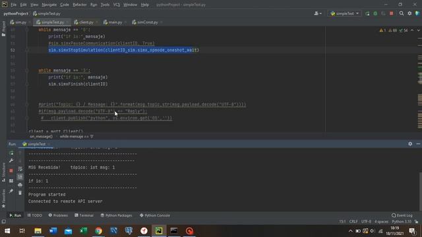Screen dimensions: 422x237
Task: Open File Explorer from the taskbar
Action: click(x=38, y=231)
